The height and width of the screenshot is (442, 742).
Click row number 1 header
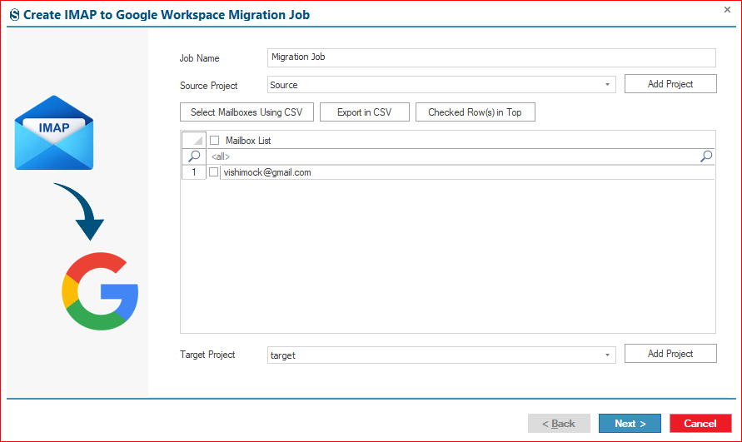point(193,172)
